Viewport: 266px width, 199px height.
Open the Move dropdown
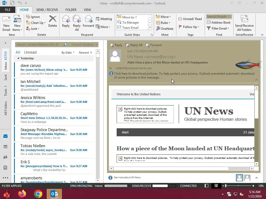[163, 17]
